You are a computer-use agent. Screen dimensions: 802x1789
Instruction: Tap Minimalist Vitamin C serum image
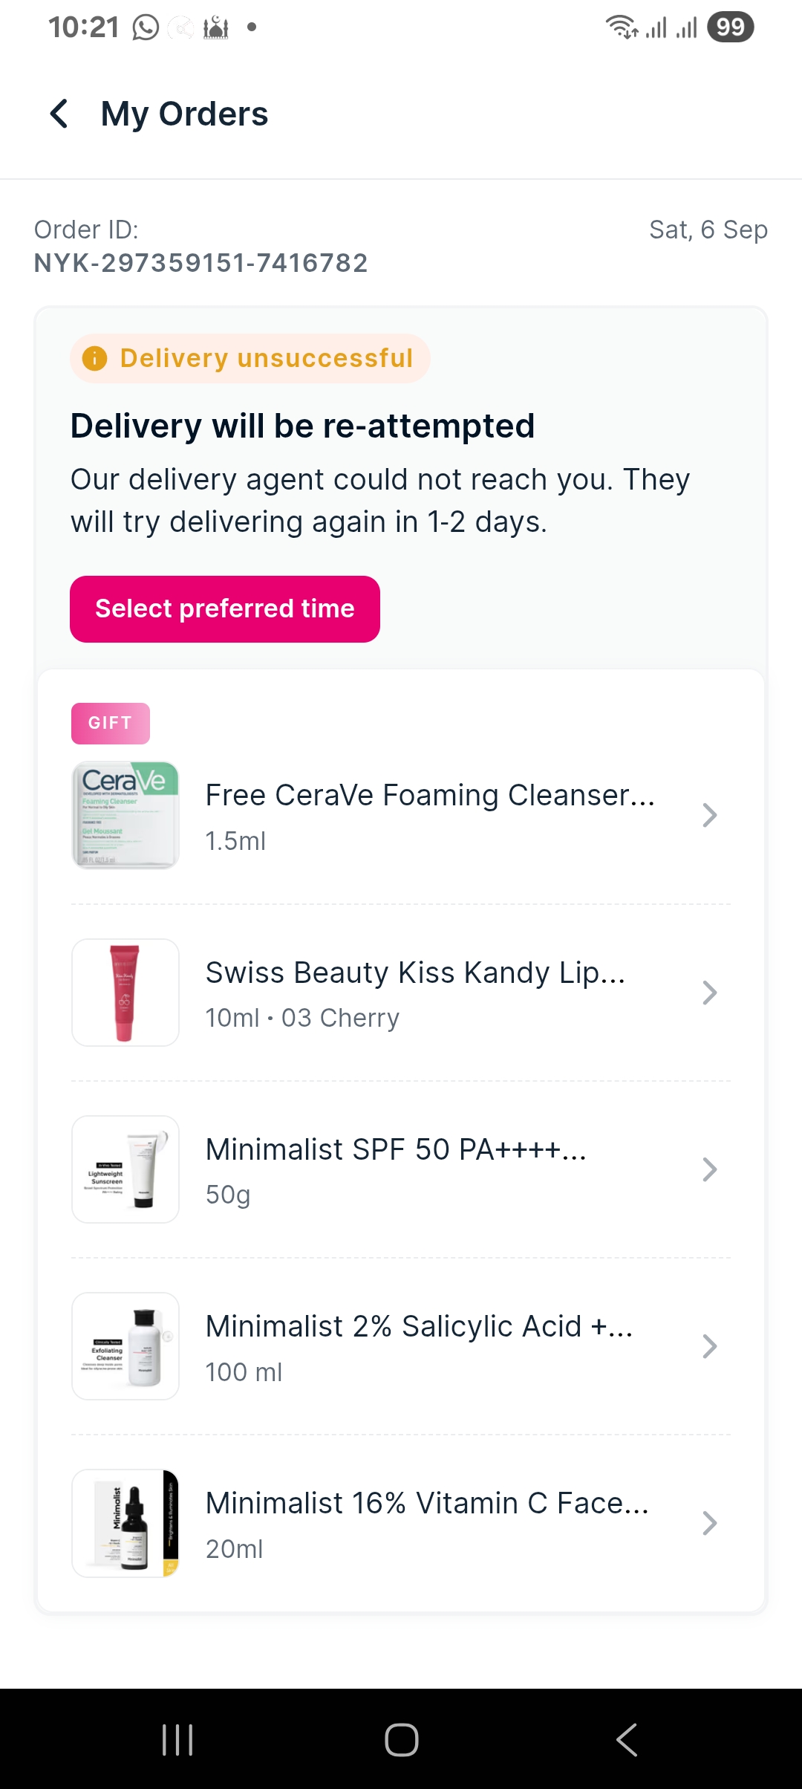tap(125, 1523)
